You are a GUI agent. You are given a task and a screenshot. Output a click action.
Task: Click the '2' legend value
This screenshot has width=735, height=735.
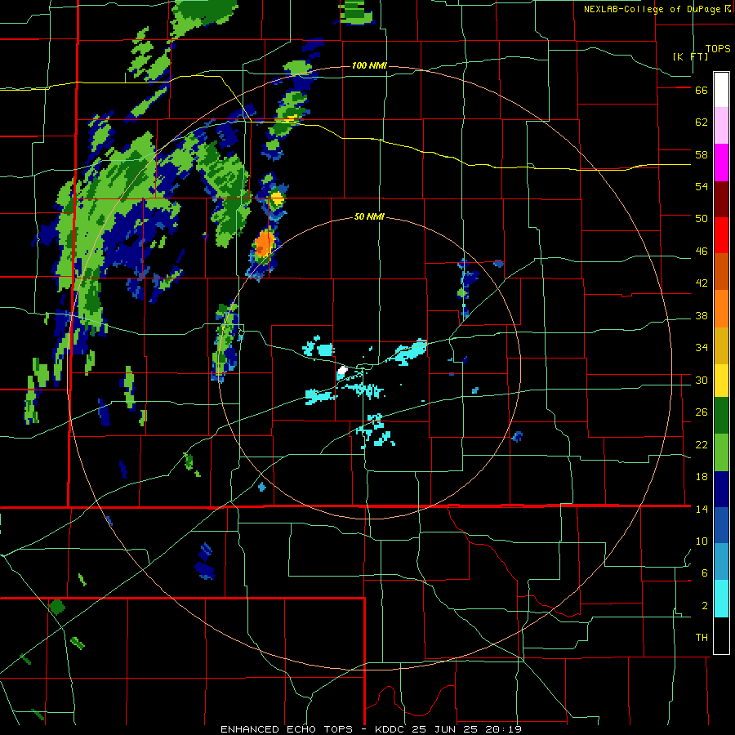coord(705,606)
